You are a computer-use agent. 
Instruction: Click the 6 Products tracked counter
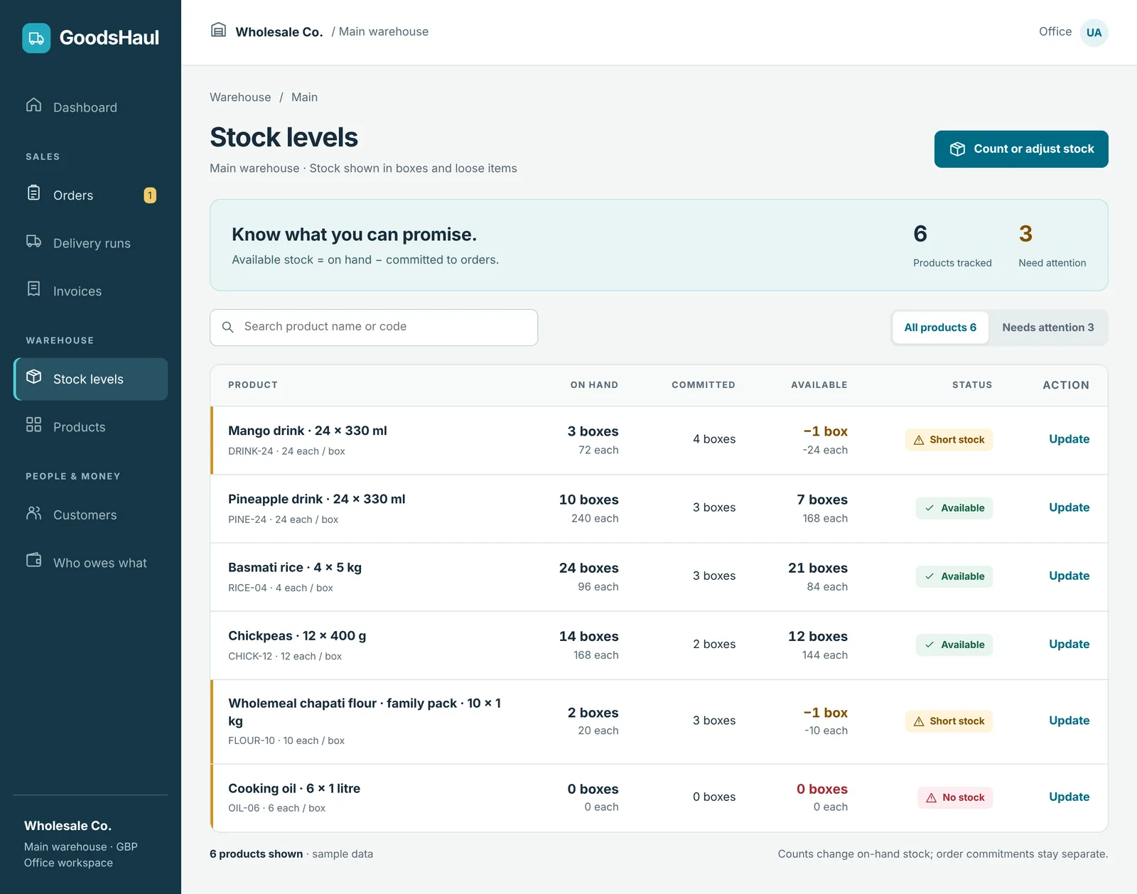coord(952,245)
